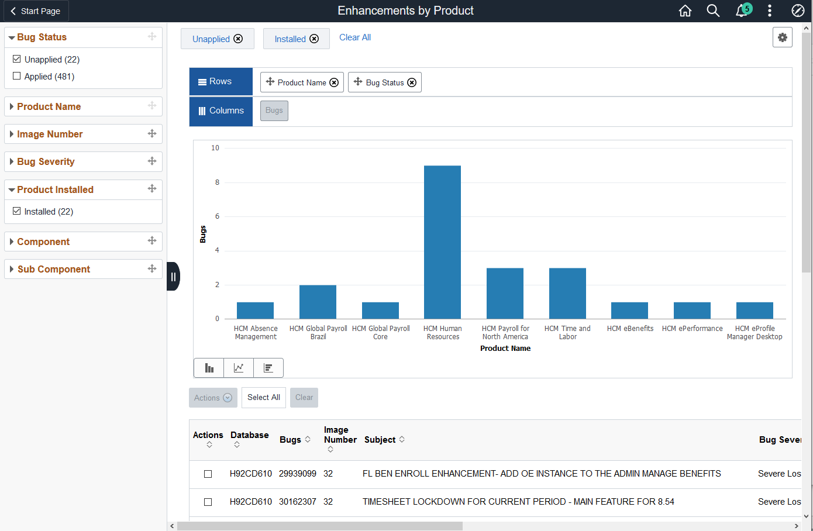Select the row checkbox for bug 29939099
Viewport: 813px width, 531px height.
click(x=208, y=474)
